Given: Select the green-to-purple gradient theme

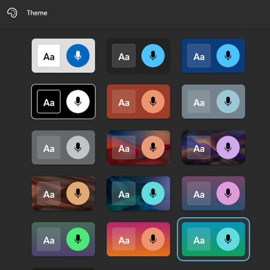Looking at the screenshot, I should [63, 239].
